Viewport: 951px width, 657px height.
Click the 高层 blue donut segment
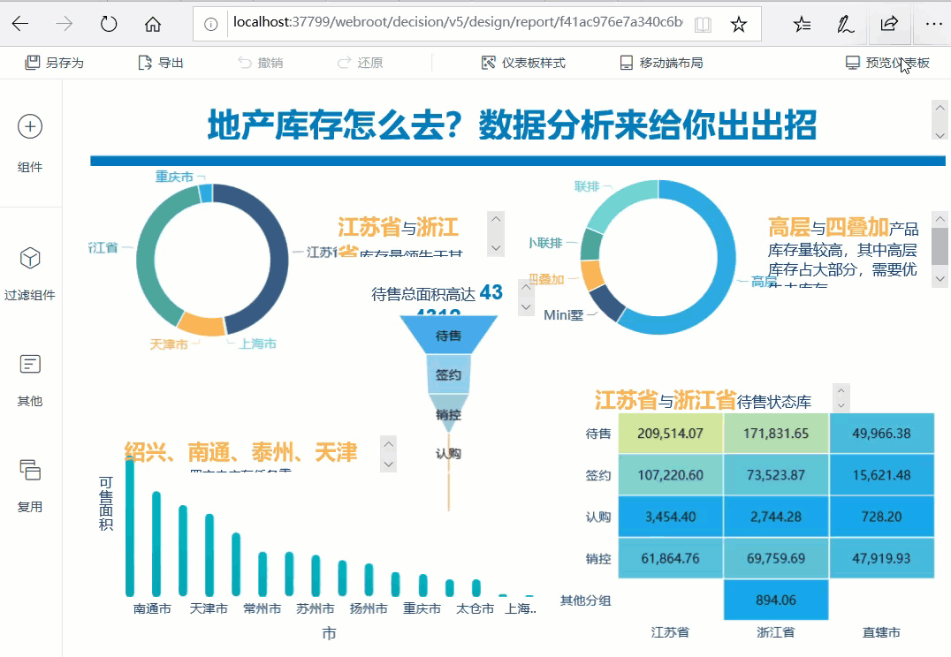click(726, 258)
